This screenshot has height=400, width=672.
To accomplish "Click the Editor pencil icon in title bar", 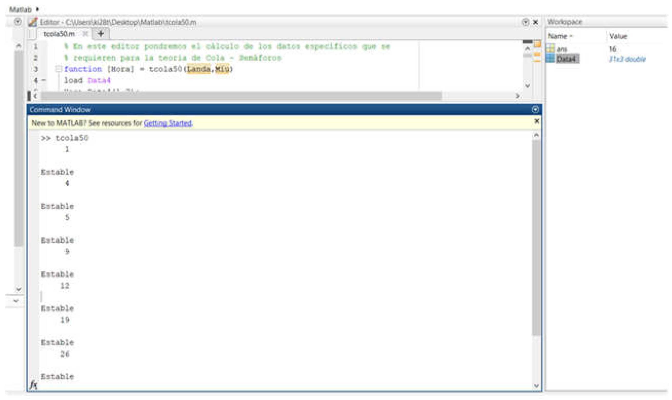I will click(33, 22).
